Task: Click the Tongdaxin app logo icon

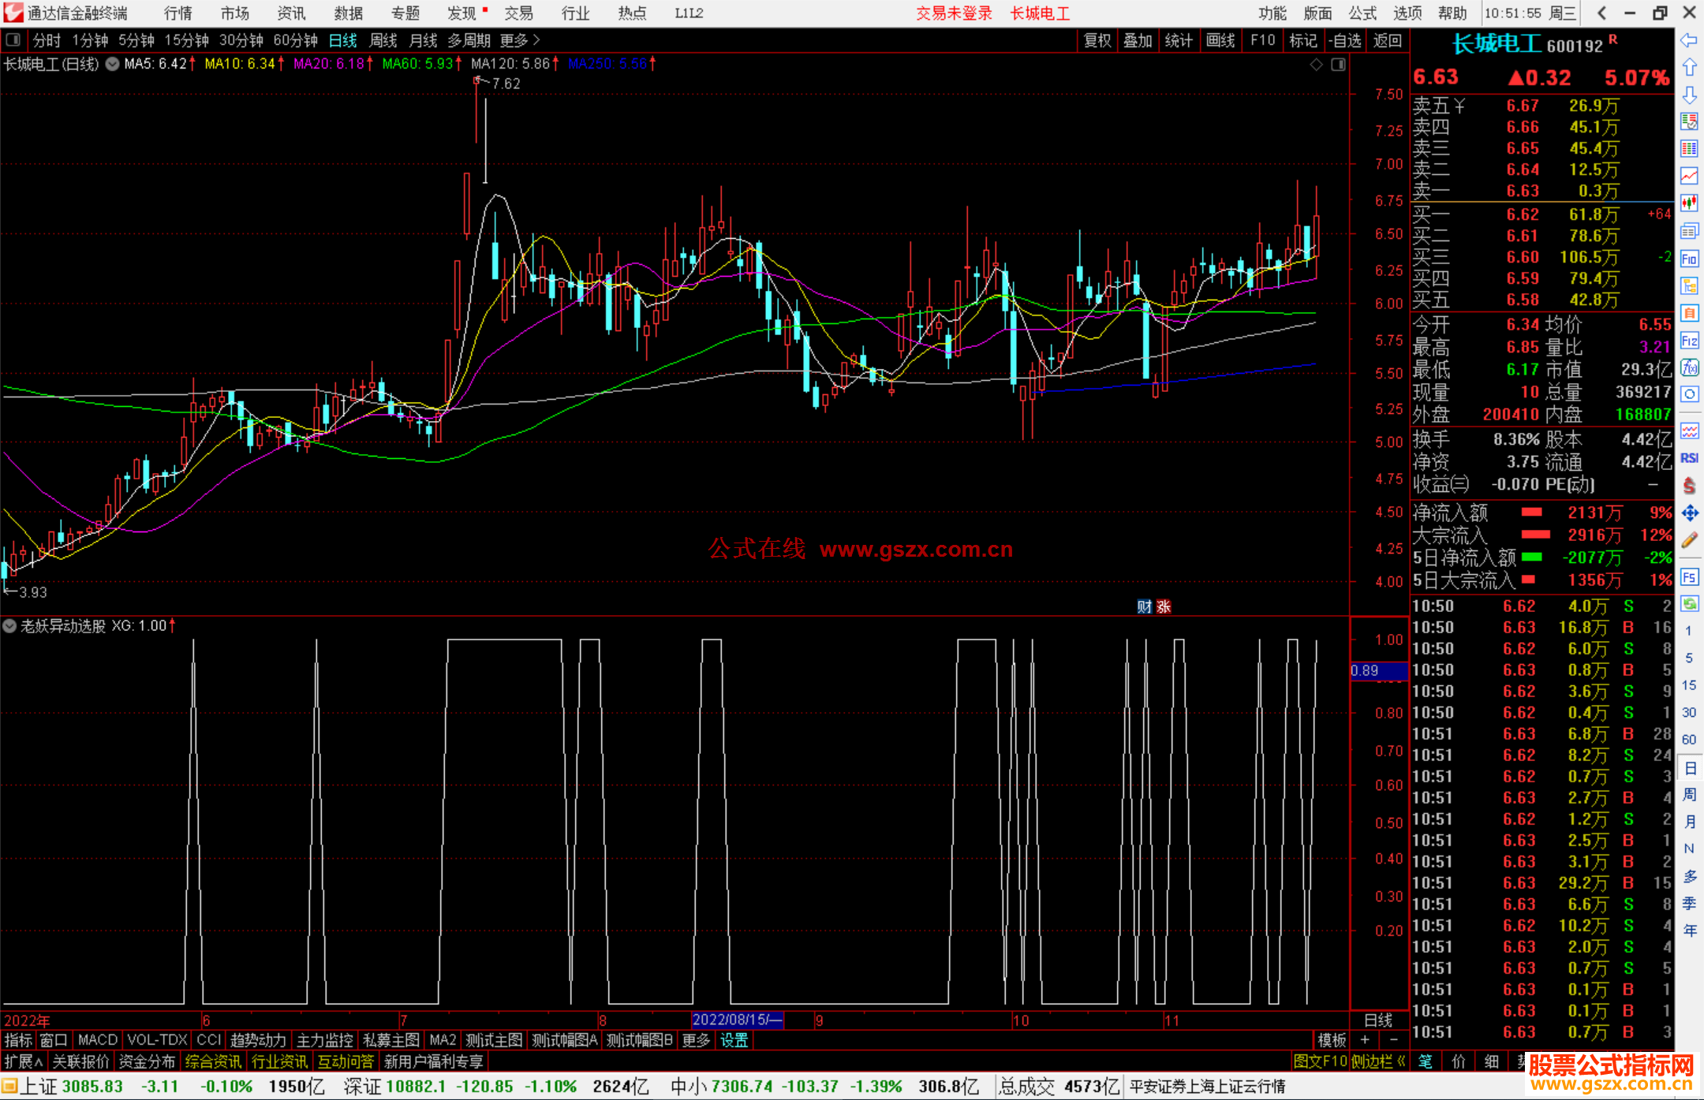Action: point(13,13)
